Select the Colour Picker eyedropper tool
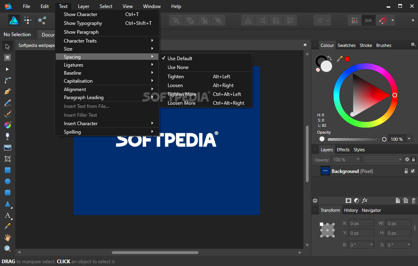Viewport: 418px width, 266px height. click(x=8, y=226)
